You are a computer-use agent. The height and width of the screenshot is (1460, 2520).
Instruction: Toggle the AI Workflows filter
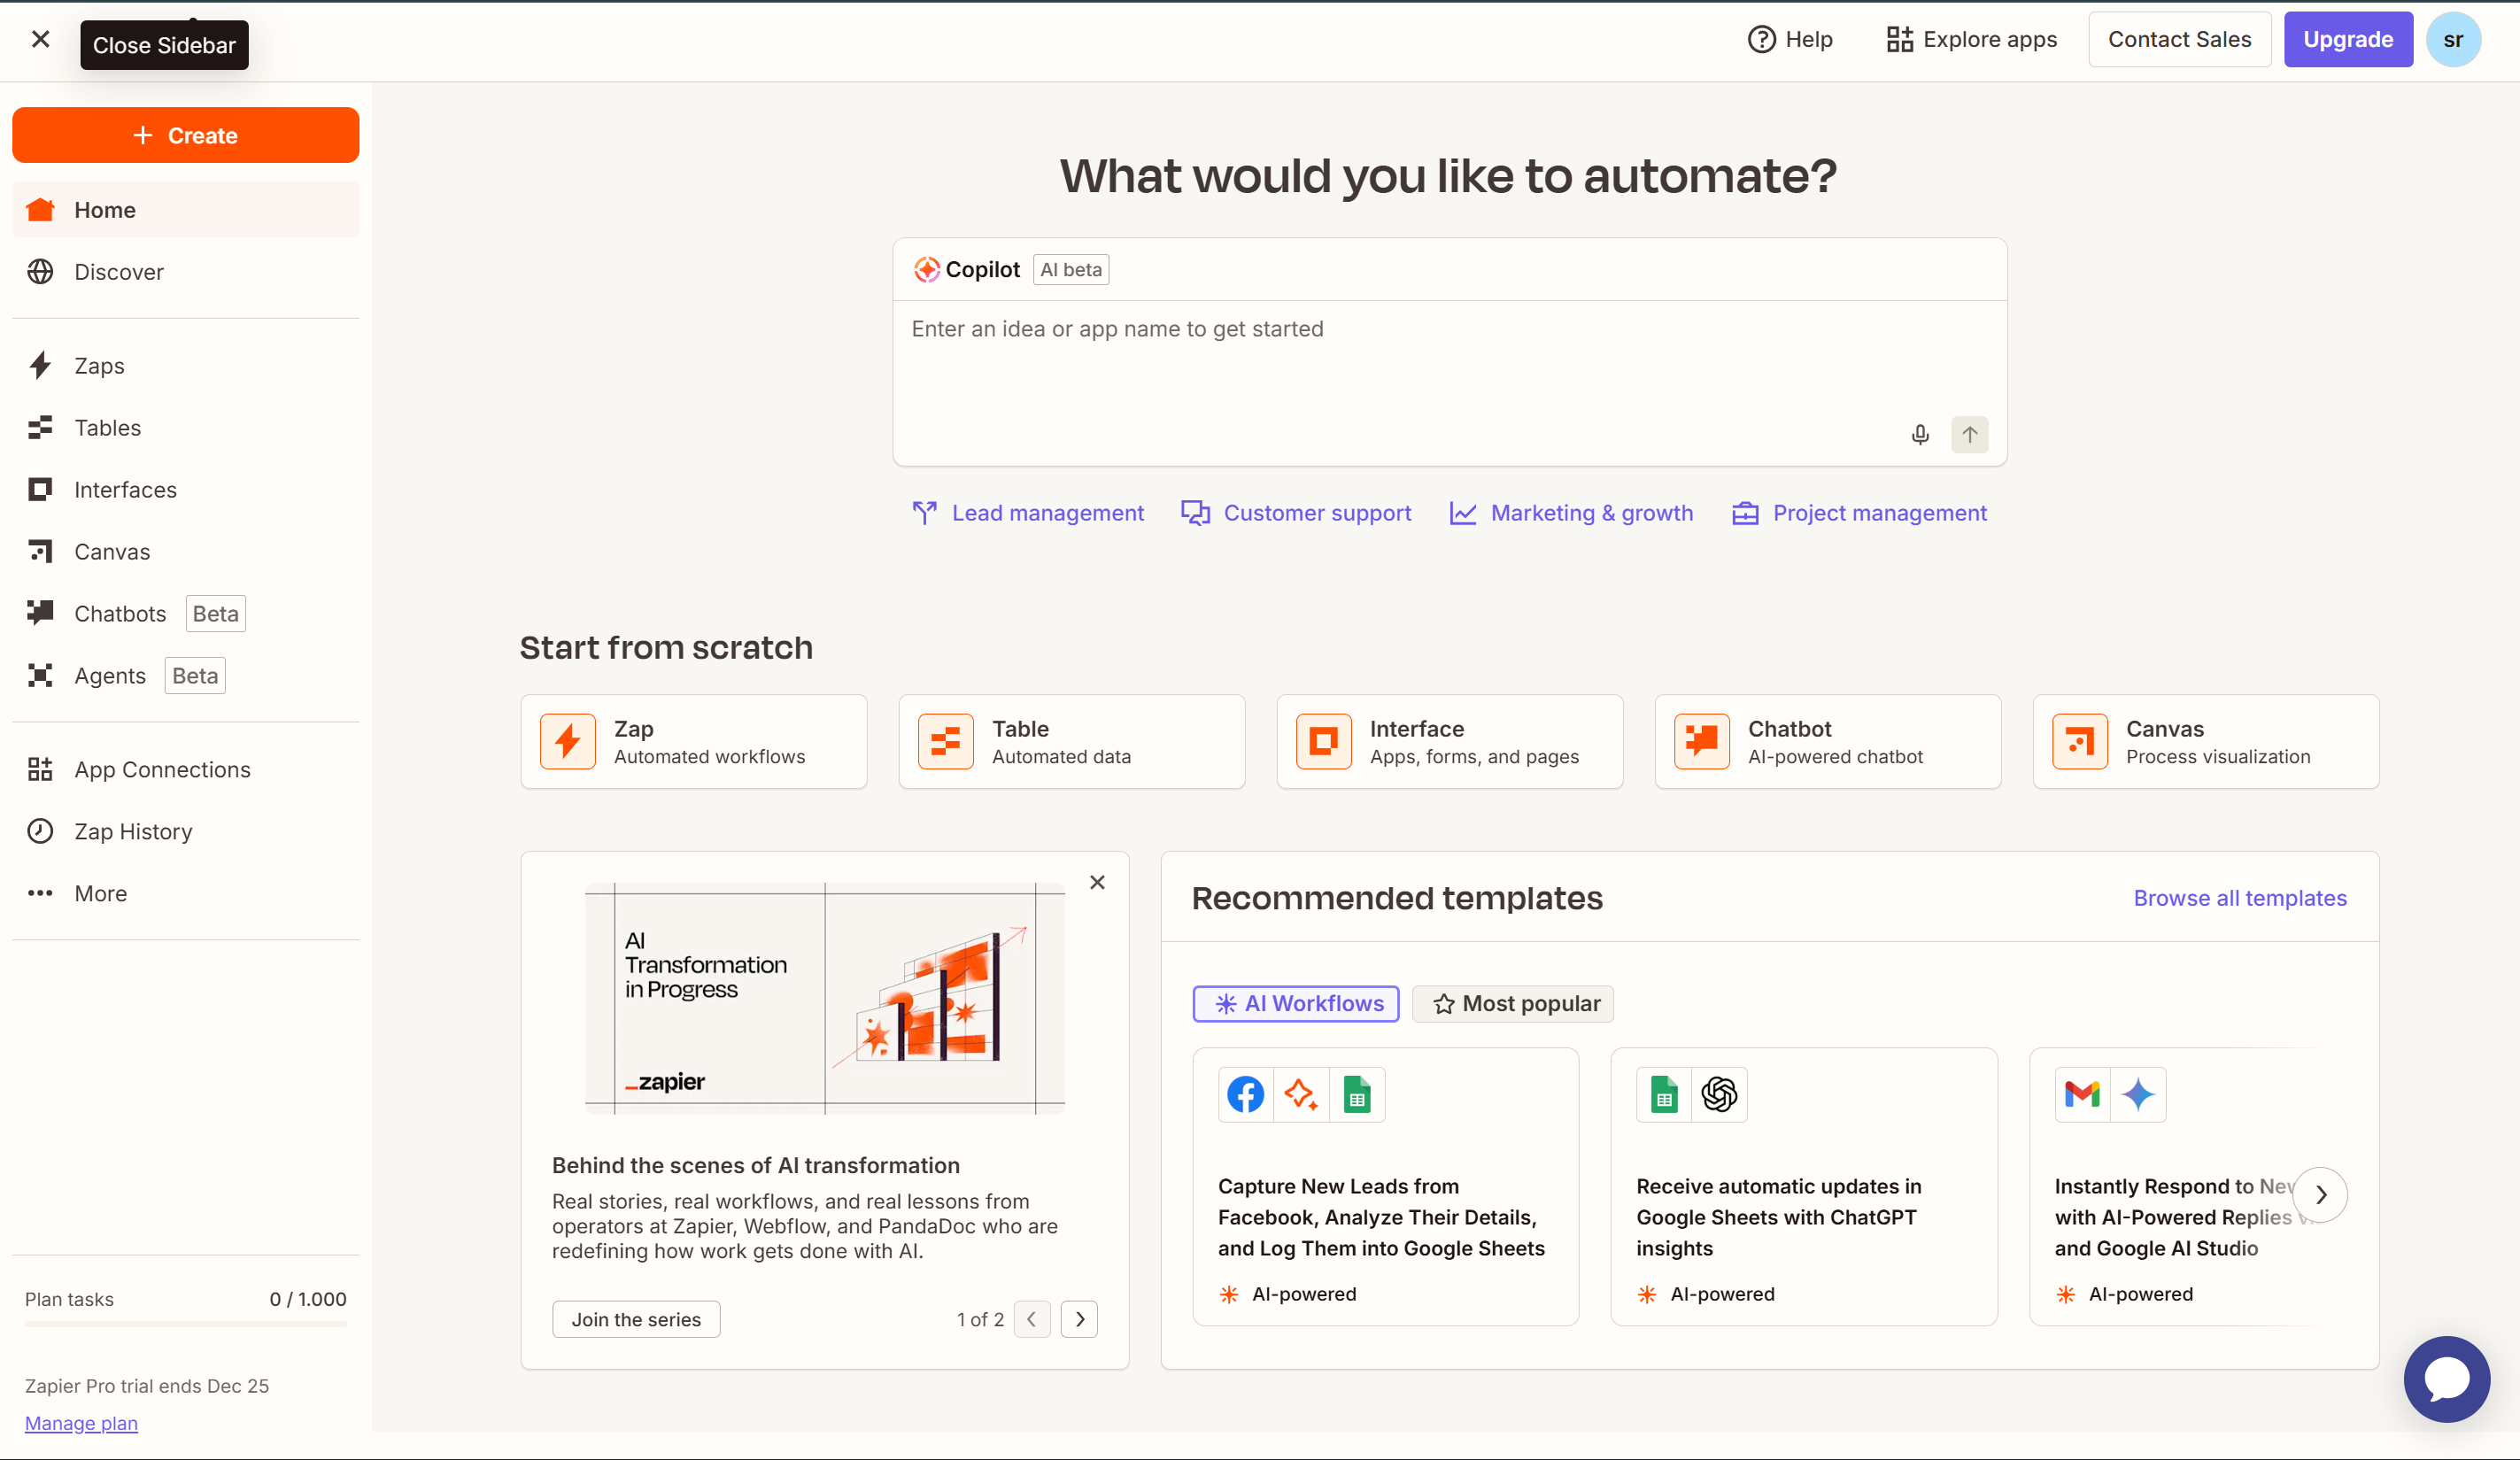(1295, 1003)
